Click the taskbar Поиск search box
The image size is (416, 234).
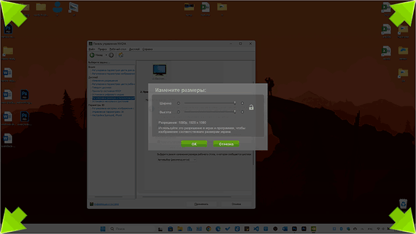tap(132, 229)
